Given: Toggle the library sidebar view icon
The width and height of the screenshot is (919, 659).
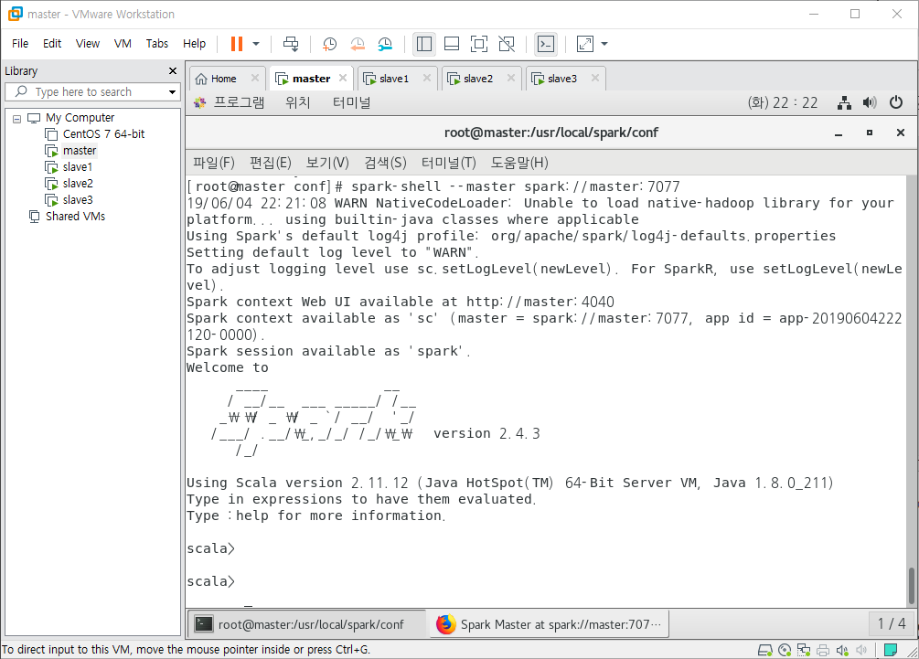Looking at the screenshot, I should coord(423,44).
